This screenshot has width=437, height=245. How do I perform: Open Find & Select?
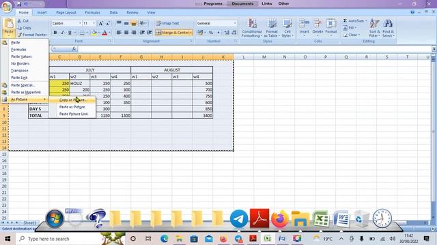388,28
